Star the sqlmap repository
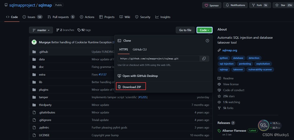 (x=283, y=5)
